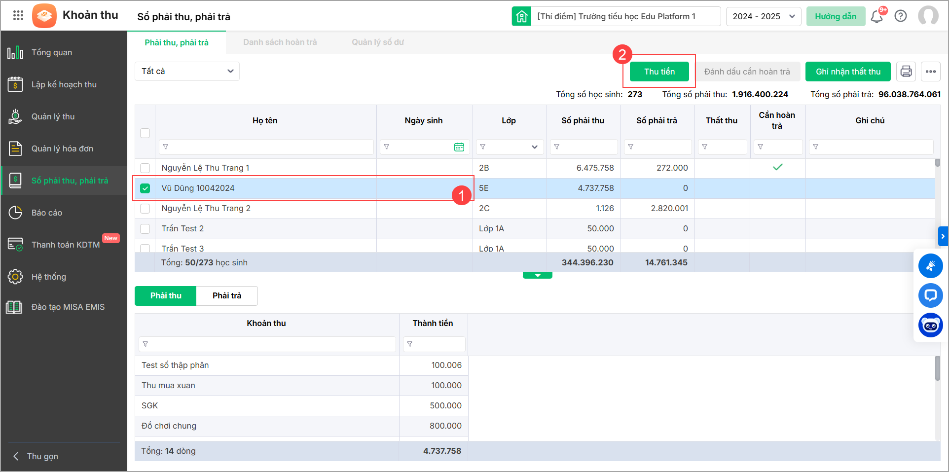Viewport: 949px width, 472px height.
Task: Click the help question mark icon
Action: (x=901, y=16)
